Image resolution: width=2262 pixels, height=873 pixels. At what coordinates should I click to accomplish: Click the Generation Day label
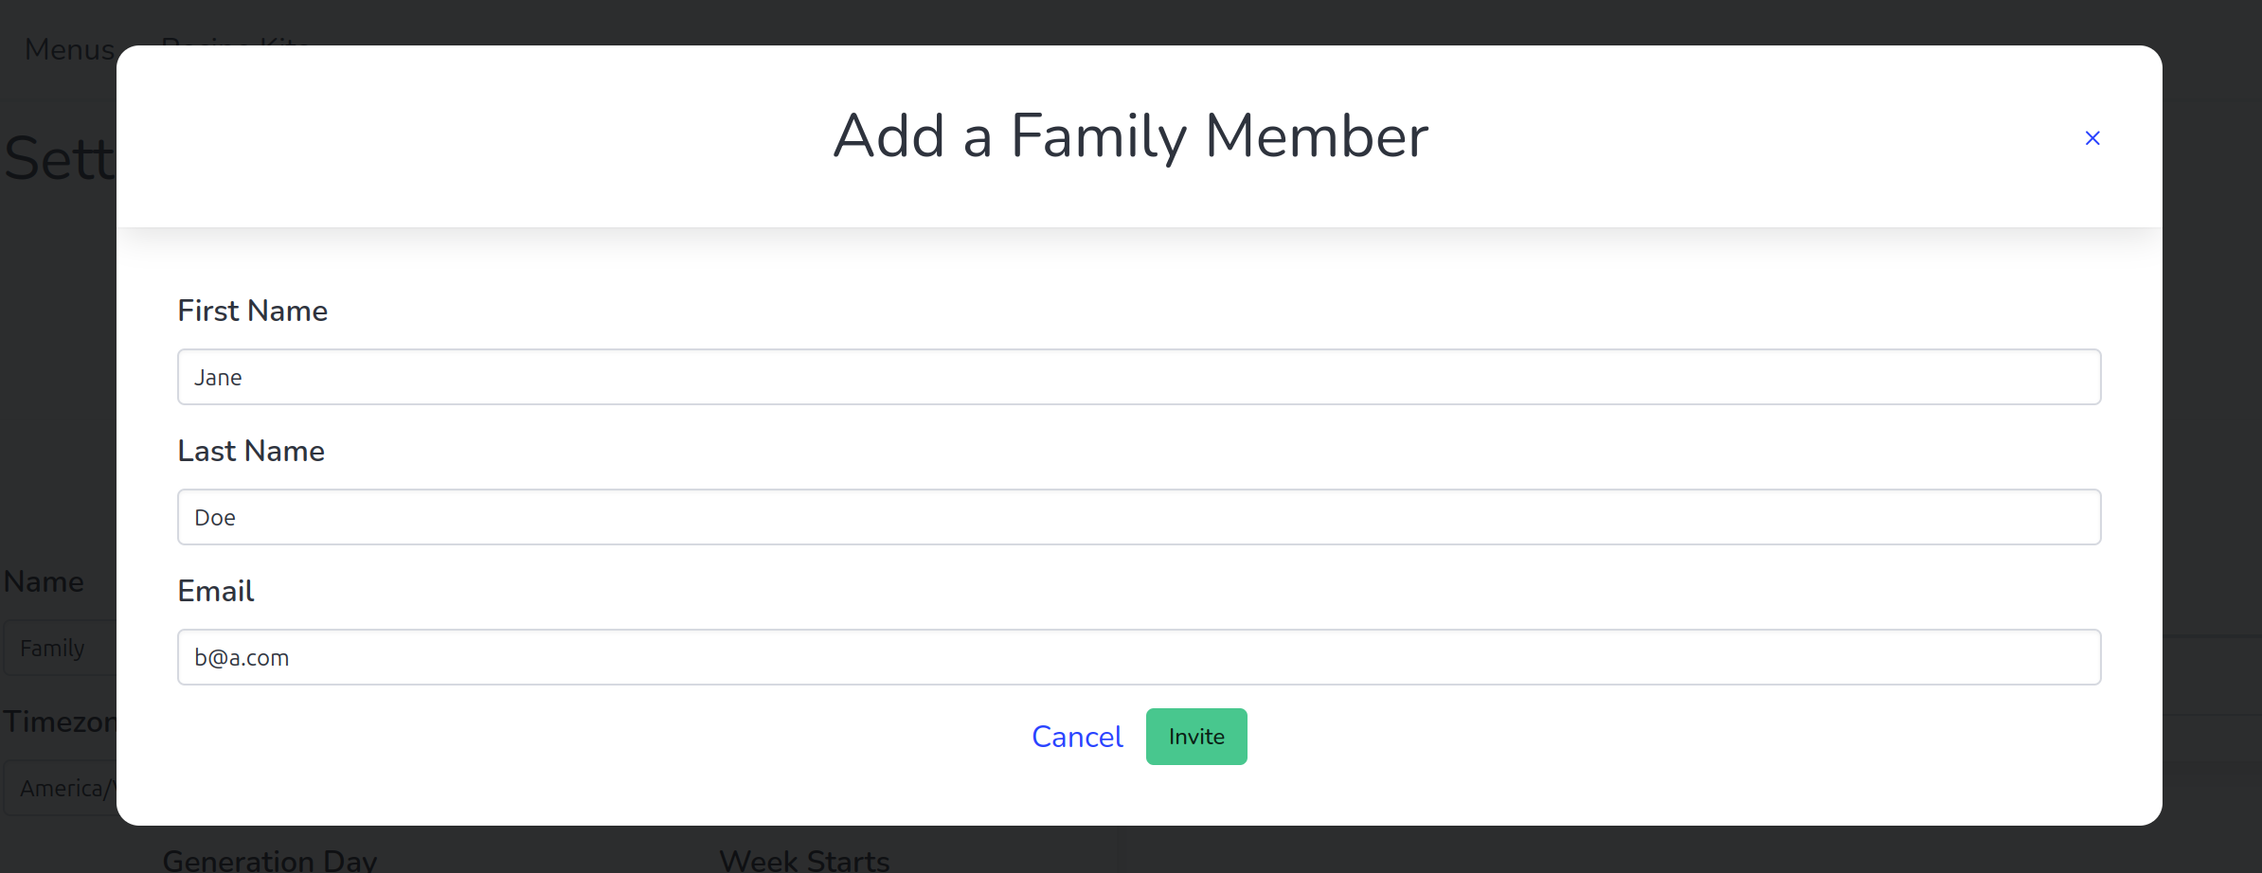point(270,858)
